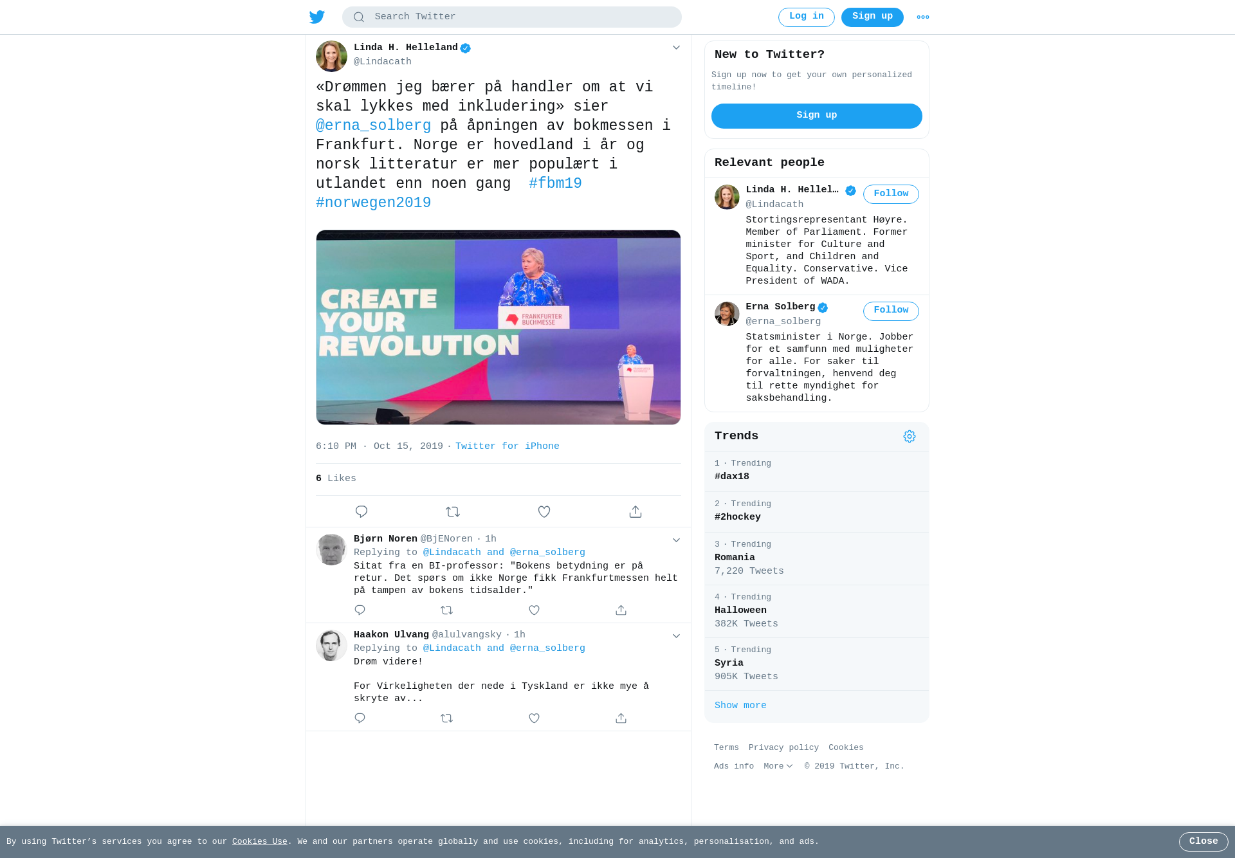Open the three-dot more menu in header
The height and width of the screenshot is (858, 1235).
coord(923,17)
